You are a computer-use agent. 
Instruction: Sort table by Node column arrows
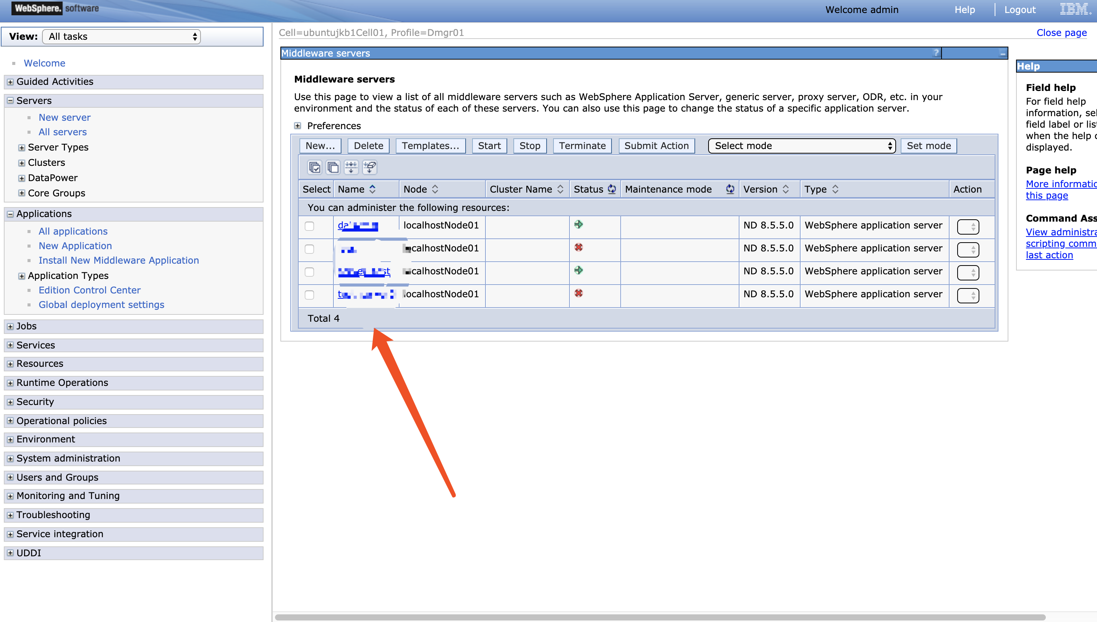(x=435, y=189)
